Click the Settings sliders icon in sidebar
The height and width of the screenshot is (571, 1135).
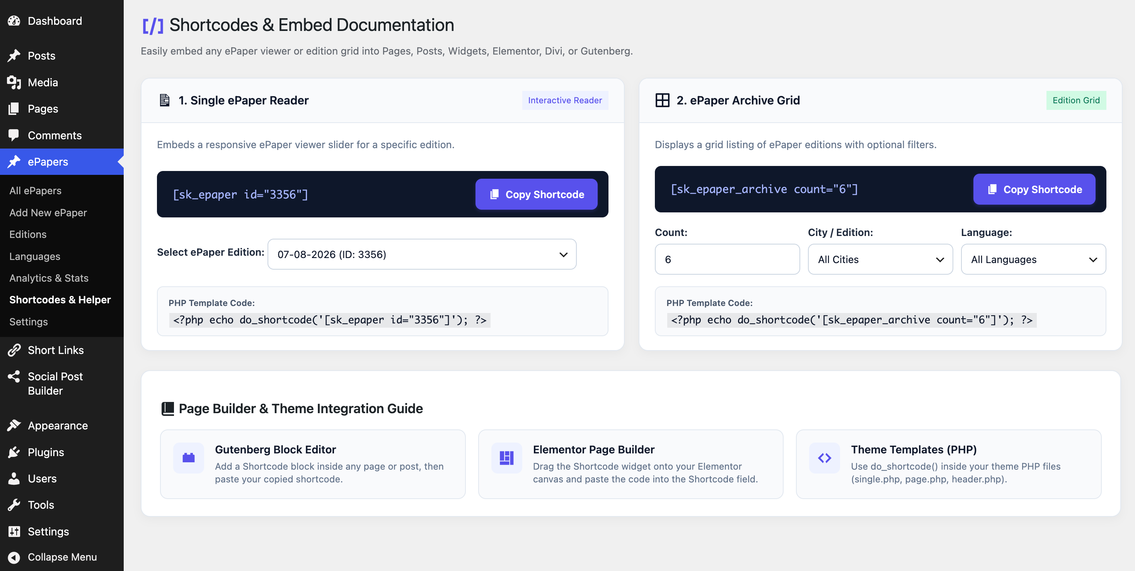tap(14, 531)
